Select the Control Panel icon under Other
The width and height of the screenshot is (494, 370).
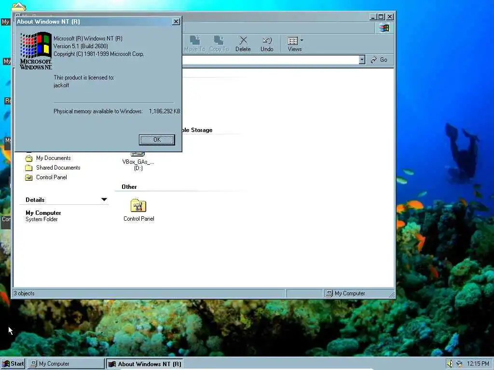[138, 205]
